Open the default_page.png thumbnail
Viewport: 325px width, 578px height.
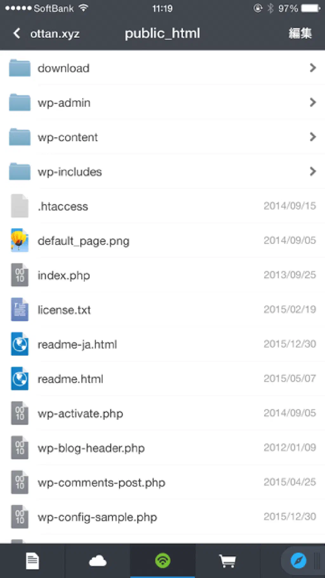[20, 240]
